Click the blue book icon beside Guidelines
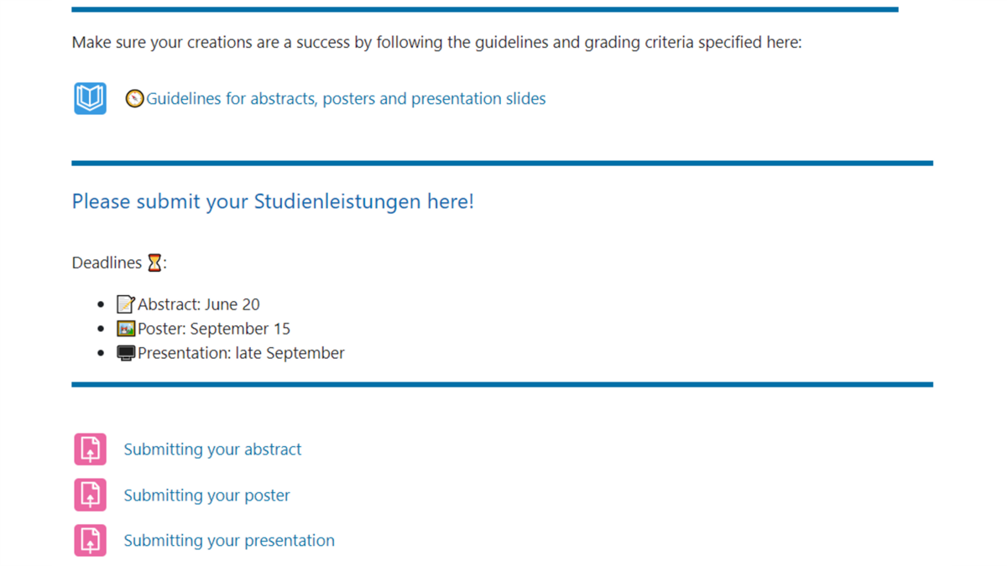 pyautogui.click(x=90, y=99)
